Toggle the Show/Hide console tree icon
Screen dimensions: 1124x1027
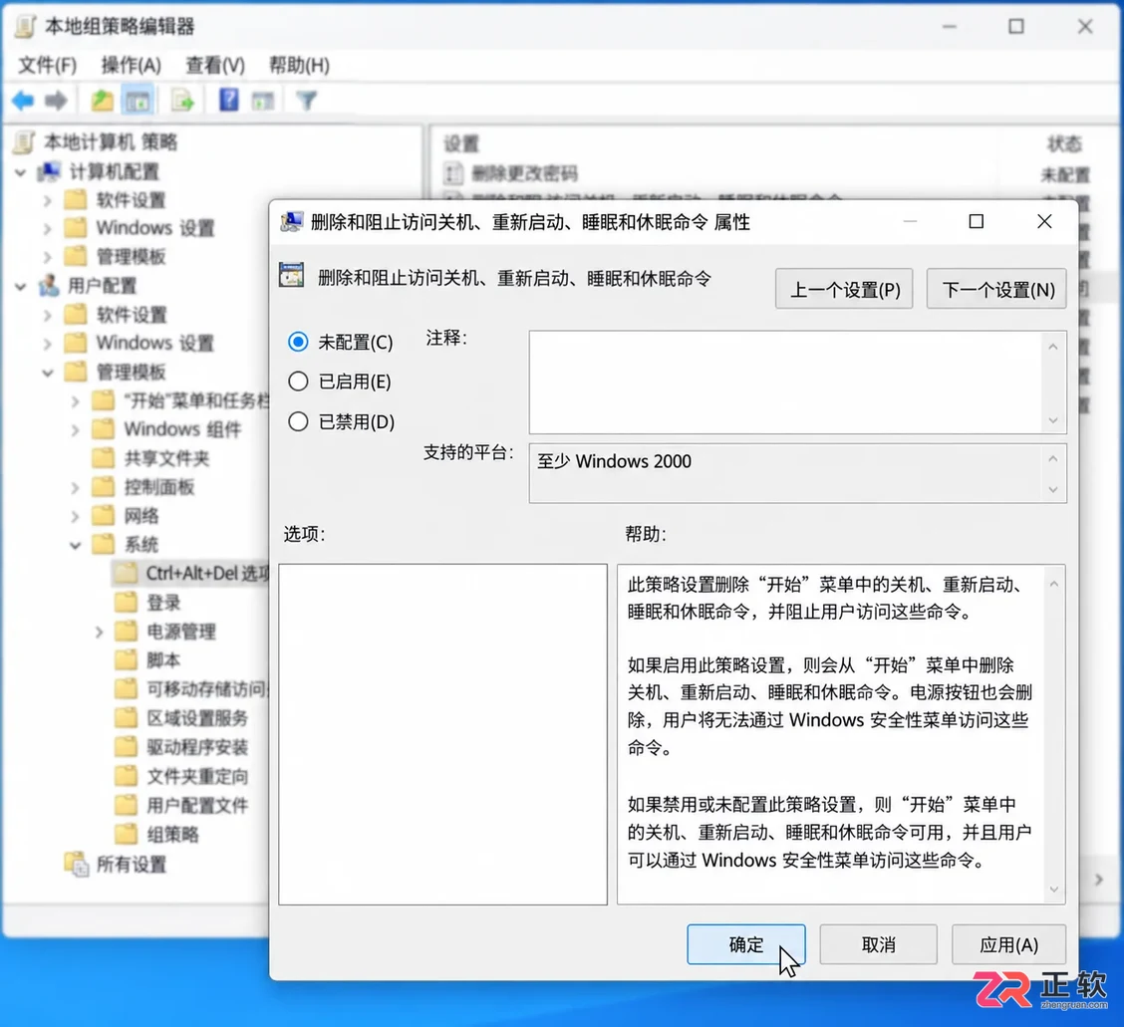(138, 101)
